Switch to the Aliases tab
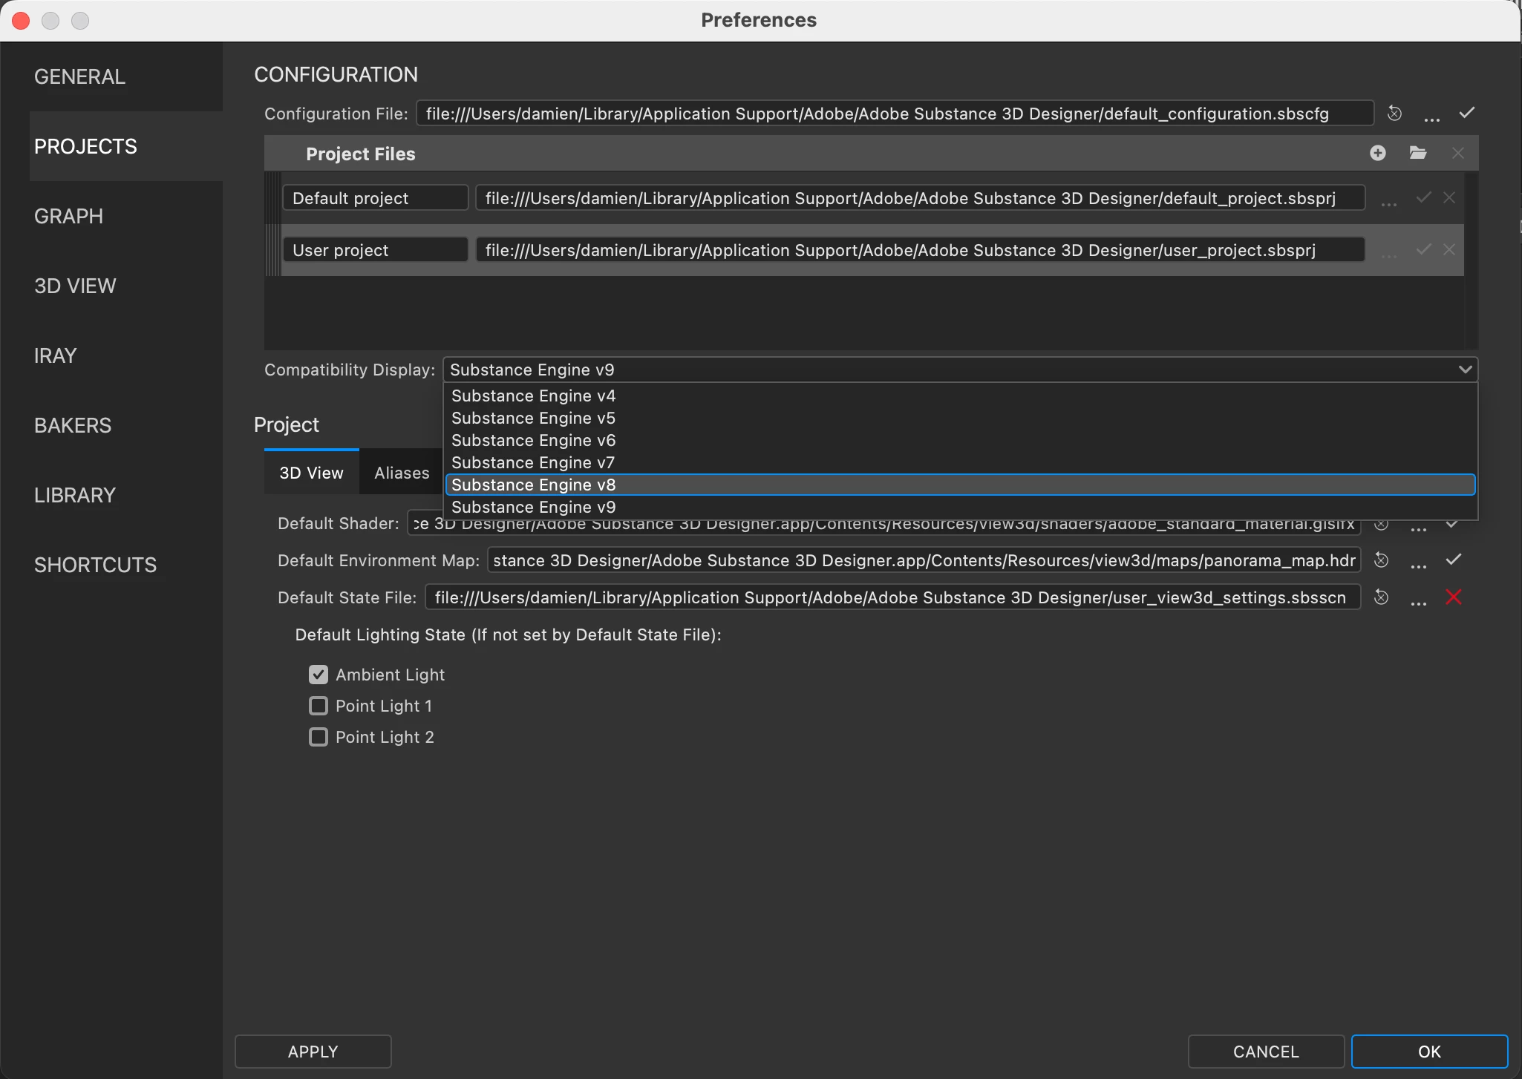The image size is (1522, 1079). pos(401,473)
